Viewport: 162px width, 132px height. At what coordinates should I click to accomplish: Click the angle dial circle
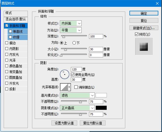point(64,74)
